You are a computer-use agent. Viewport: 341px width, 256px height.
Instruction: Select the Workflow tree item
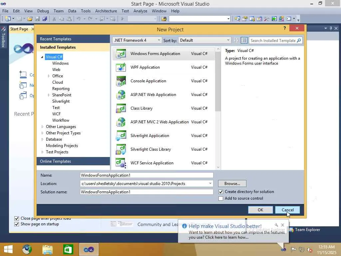point(61,120)
